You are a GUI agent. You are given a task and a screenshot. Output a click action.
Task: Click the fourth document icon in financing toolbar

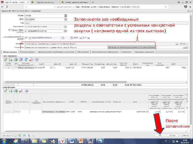[x=21, y=59]
